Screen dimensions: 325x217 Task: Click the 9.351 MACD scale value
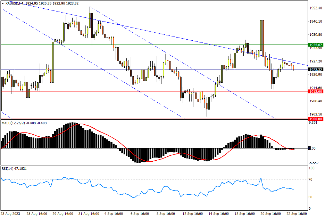coord(313,122)
